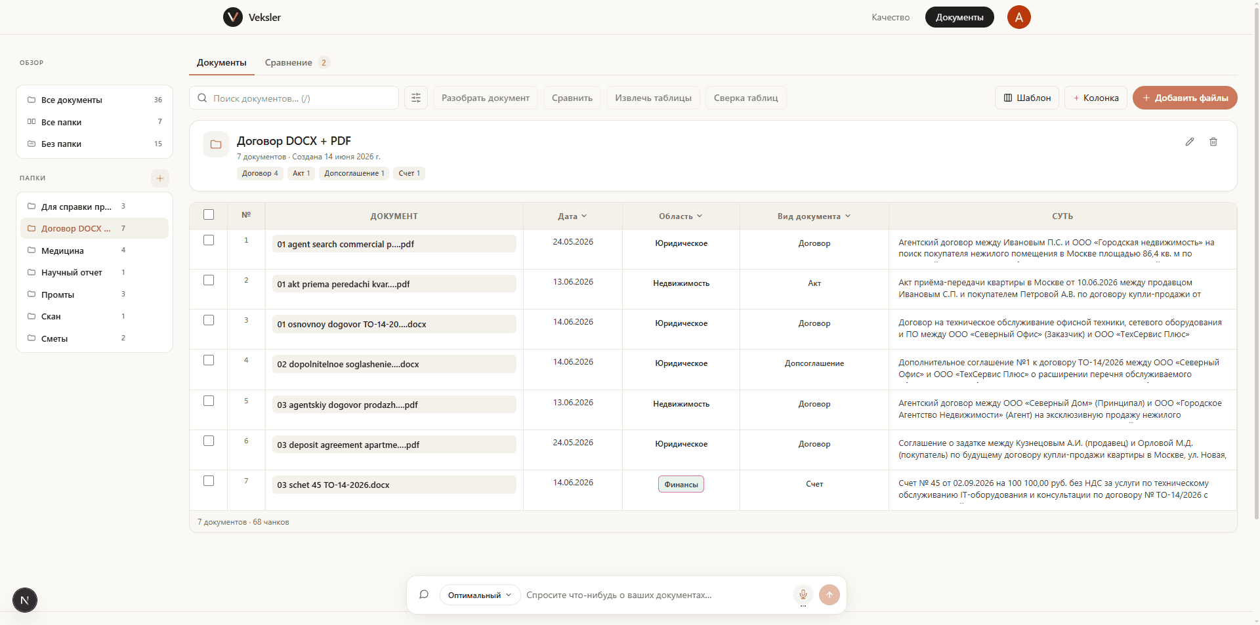
Task: Click the filter settings icon next to search
Action: [x=416, y=98]
